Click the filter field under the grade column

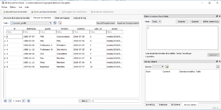click(x=47, y=32)
